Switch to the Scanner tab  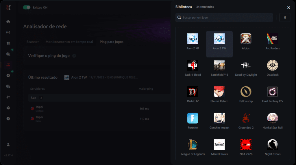(33, 42)
